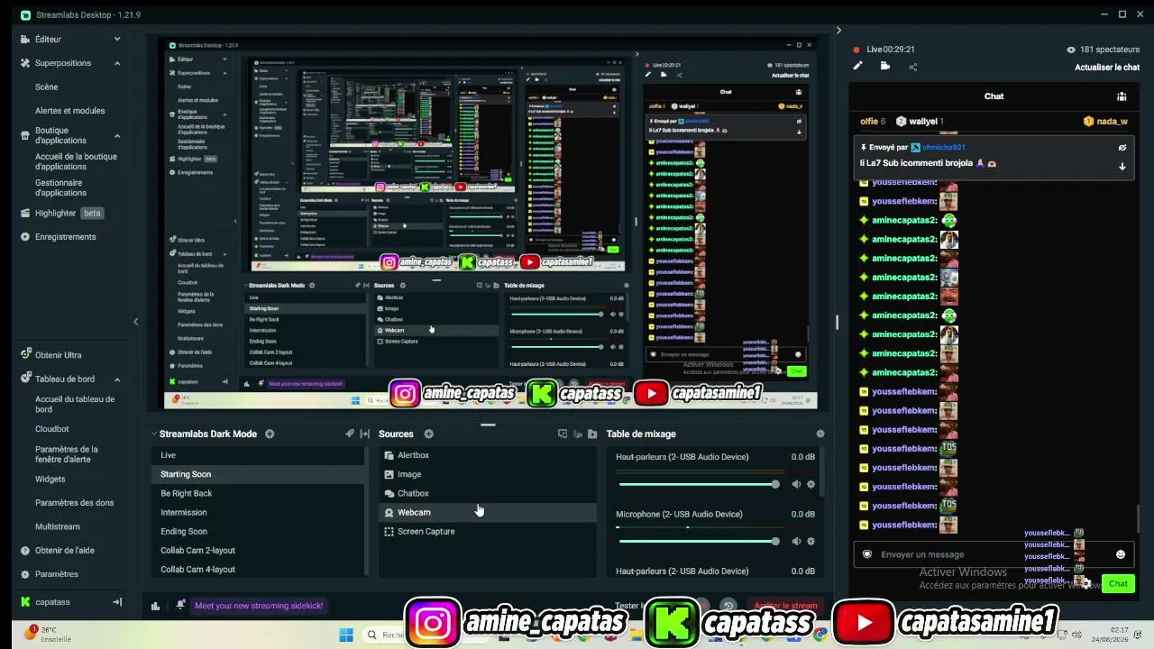Click the Kick logo beside capatass account

pos(25,602)
